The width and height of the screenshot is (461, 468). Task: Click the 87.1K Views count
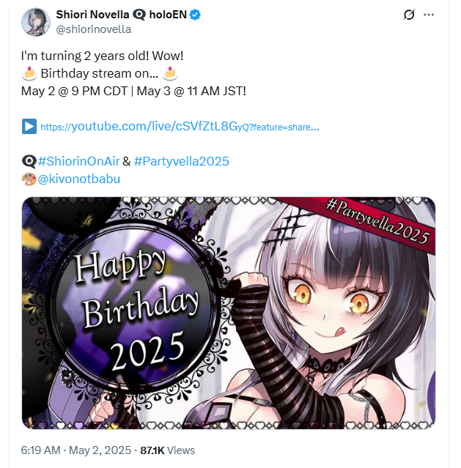click(x=168, y=450)
